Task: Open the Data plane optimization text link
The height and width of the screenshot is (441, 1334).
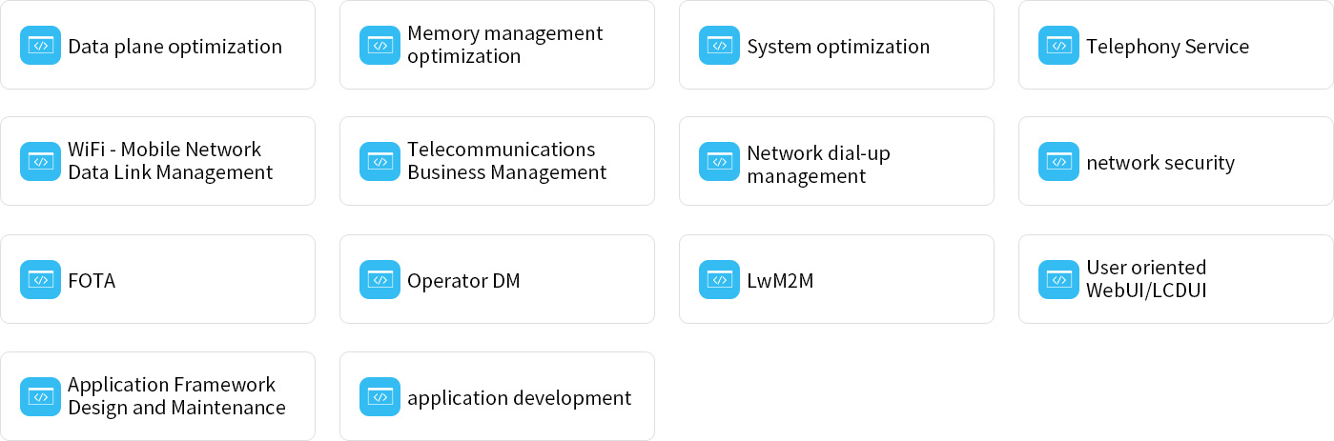Action: 174,47
